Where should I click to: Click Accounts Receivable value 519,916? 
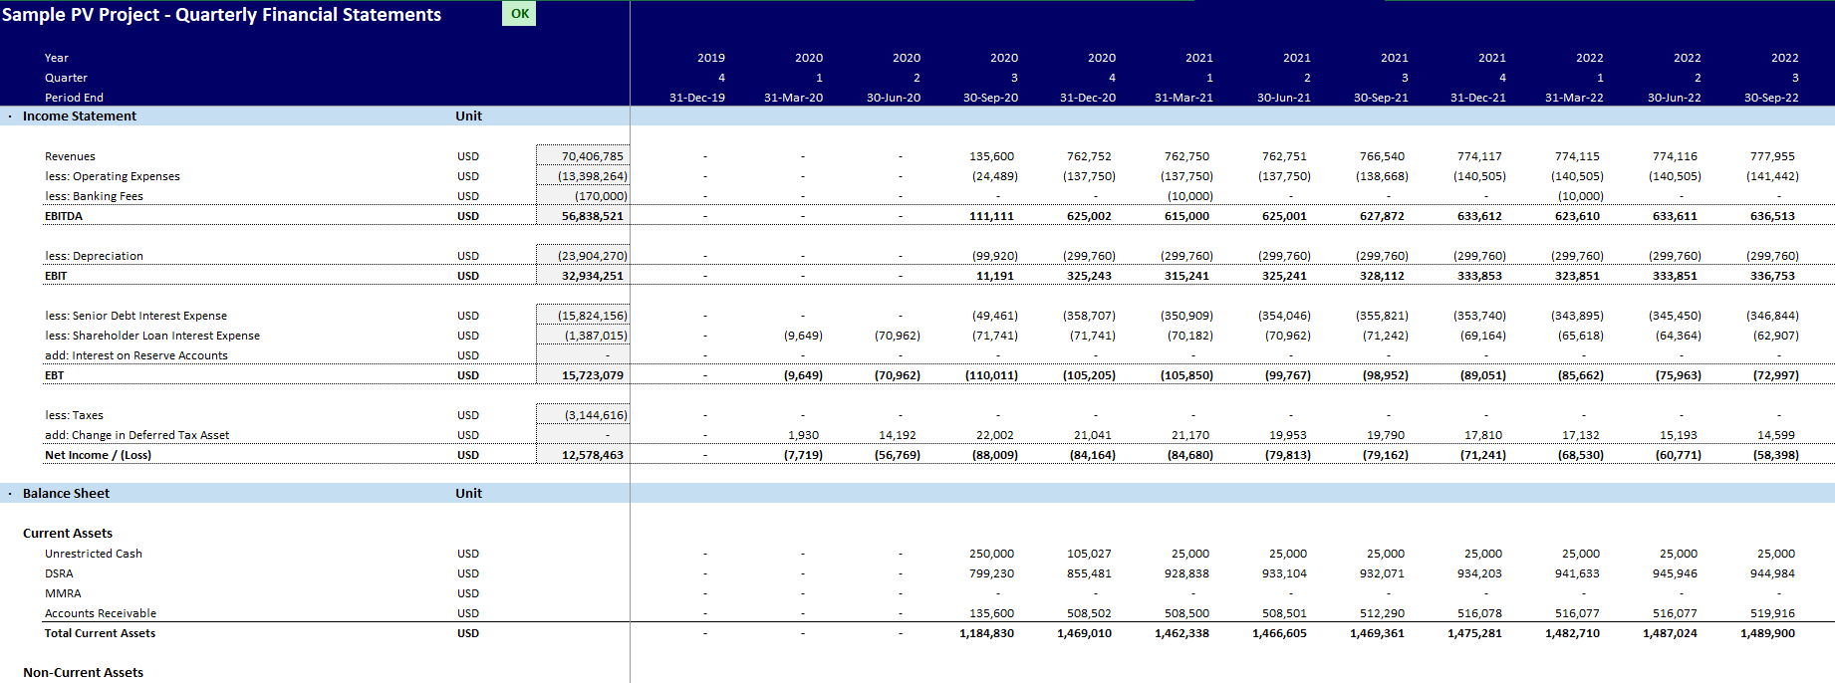[x=1772, y=613]
